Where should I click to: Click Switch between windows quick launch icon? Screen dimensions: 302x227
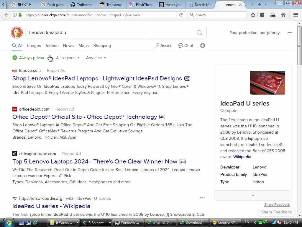pyautogui.click(x=28, y=223)
